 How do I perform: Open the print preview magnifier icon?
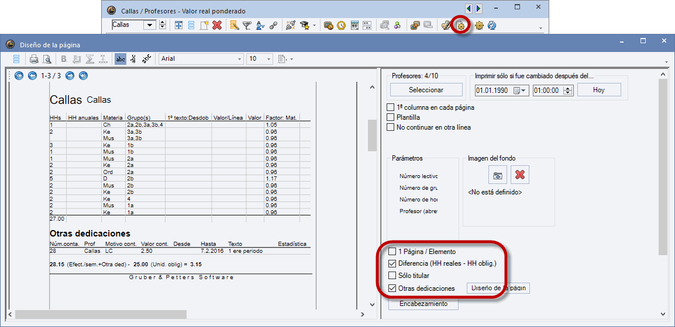click(46, 59)
